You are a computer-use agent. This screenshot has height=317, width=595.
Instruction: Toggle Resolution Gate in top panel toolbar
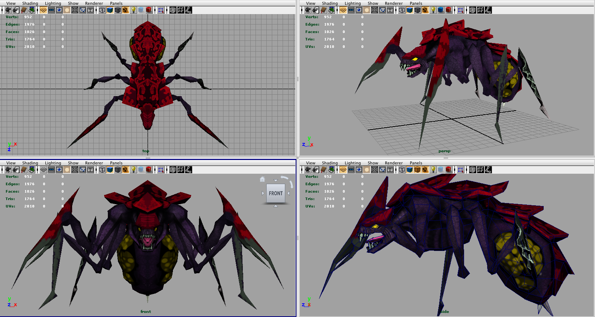click(x=59, y=10)
